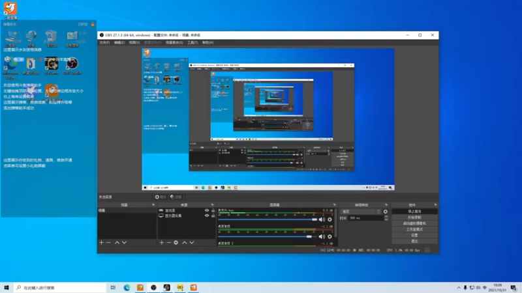Remove selected source with minus icon
Screen dimensions: 522x293
click(x=168, y=242)
